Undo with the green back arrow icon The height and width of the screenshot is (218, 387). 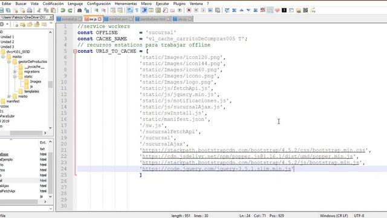tap(63, 10)
